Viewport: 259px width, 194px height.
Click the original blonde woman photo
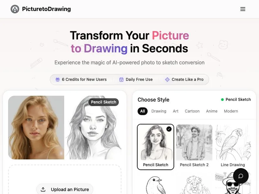click(x=36, y=127)
